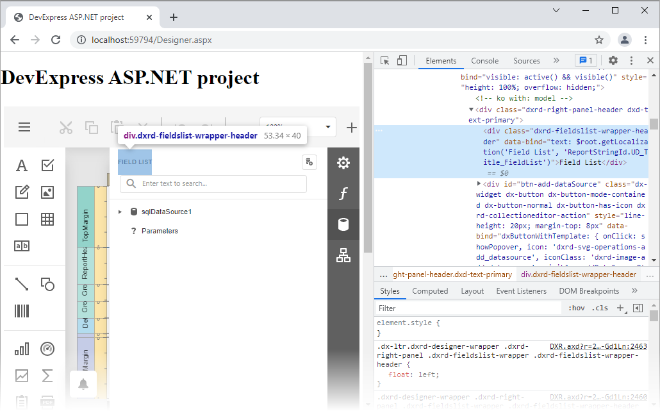Focus the Styles filter input
Screen dimensions: 660x411
468,308
